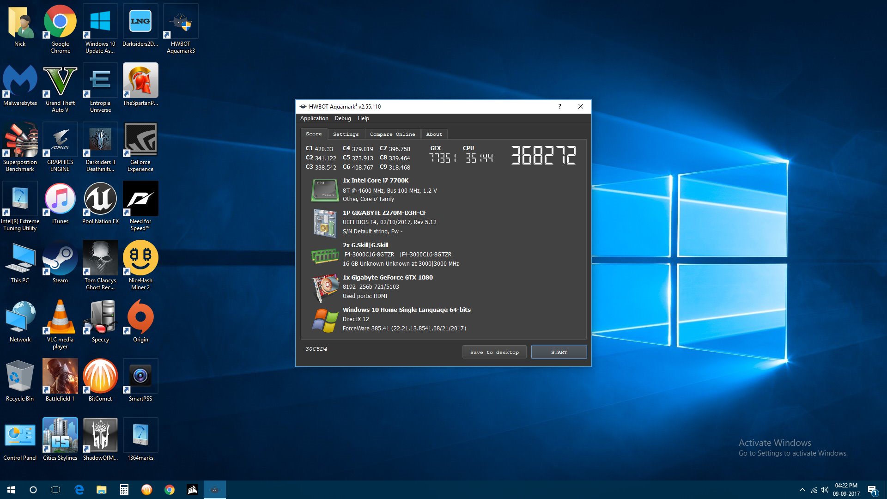The width and height of the screenshot is (887, 499).
Task: Open the AORUS GRAPHICS ENGINE shortcut
Action: 60,147
